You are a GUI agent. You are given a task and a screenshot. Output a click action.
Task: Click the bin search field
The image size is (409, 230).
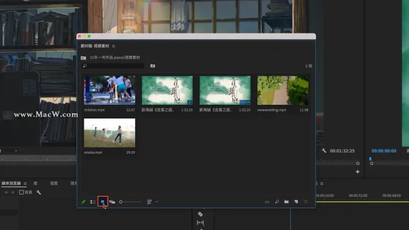coord(113,66)
